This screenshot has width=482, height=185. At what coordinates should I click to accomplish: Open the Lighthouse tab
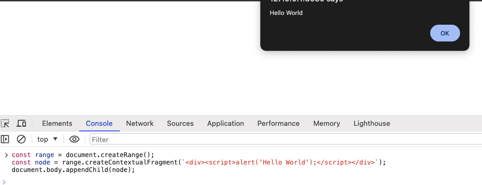click(372, 123)
